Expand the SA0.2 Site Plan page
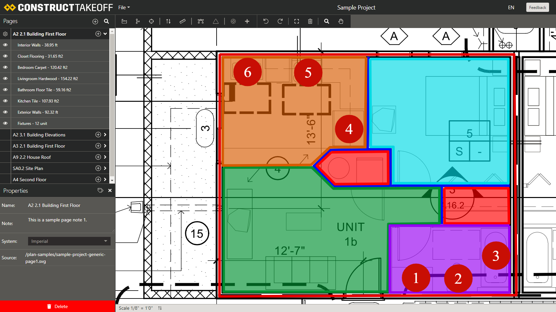The image size is (556, 312). [105, 168]
